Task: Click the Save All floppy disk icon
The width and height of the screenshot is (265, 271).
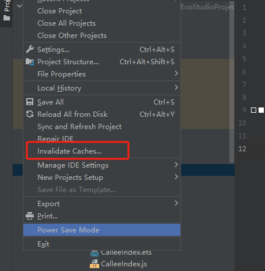Action: [30, 102]
